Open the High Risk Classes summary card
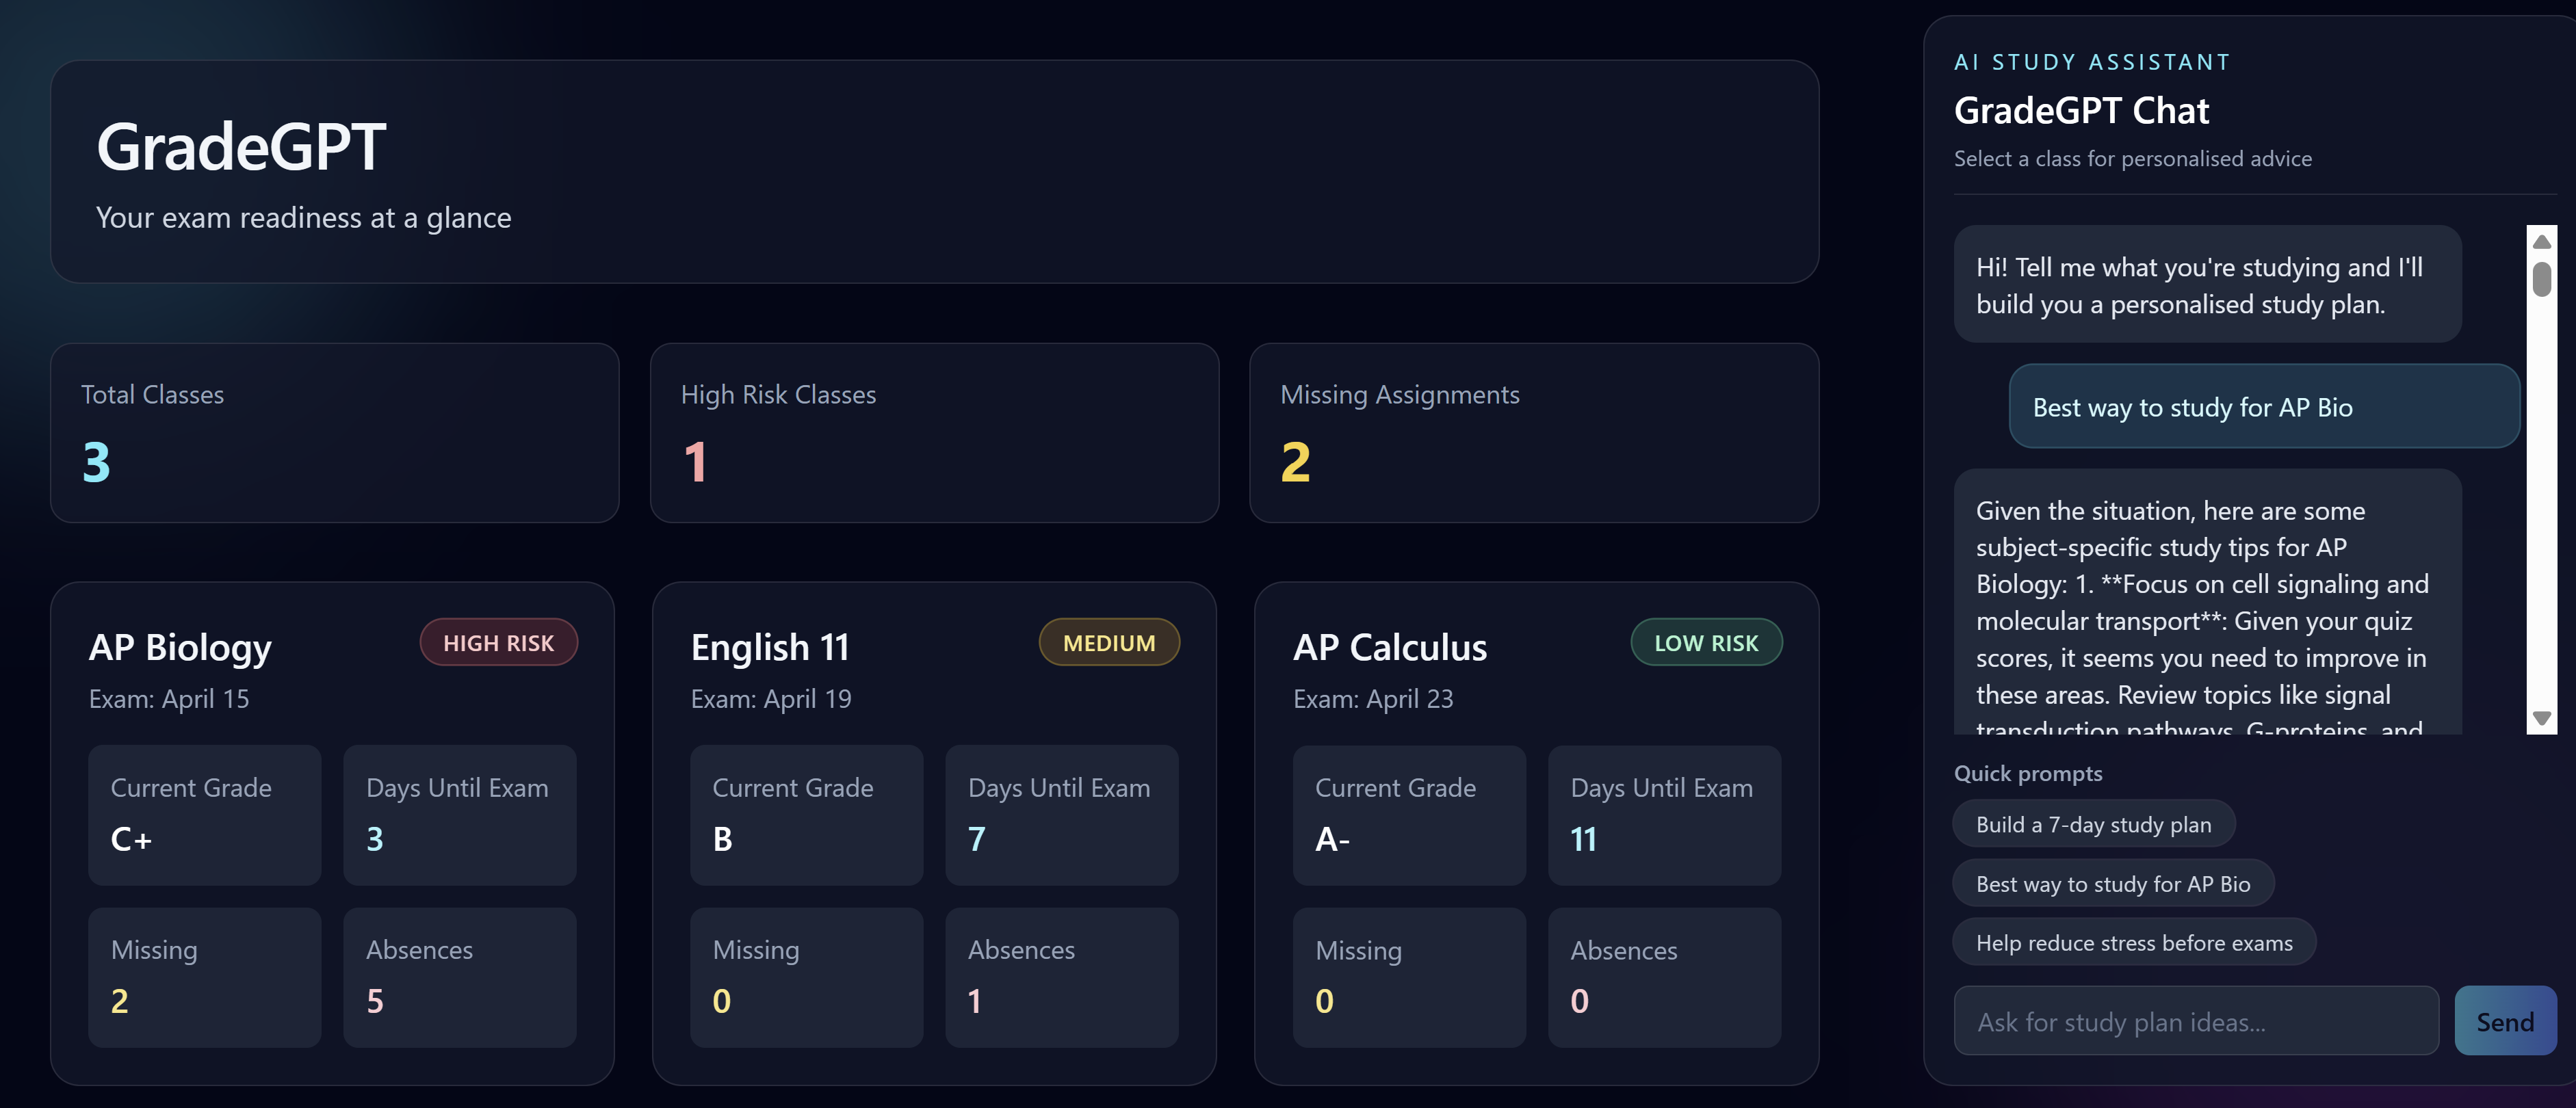Viewport: 2576px width, 1108px height. (x=934, y=433)
